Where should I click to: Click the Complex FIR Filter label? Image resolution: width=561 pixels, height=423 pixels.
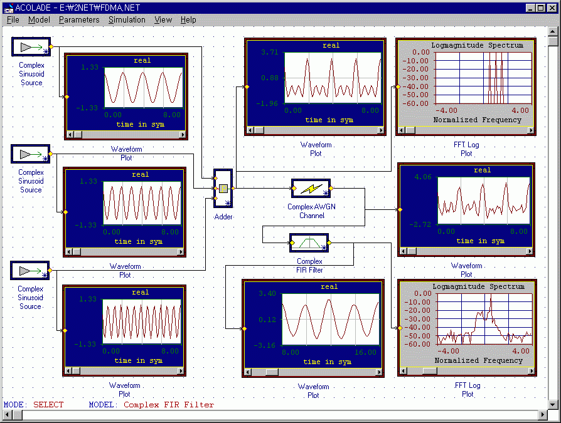[309, 266]
